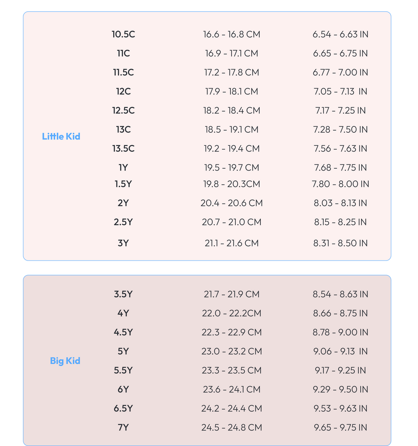Select the 8.78 - 9.00 IN value

(341, 332)
